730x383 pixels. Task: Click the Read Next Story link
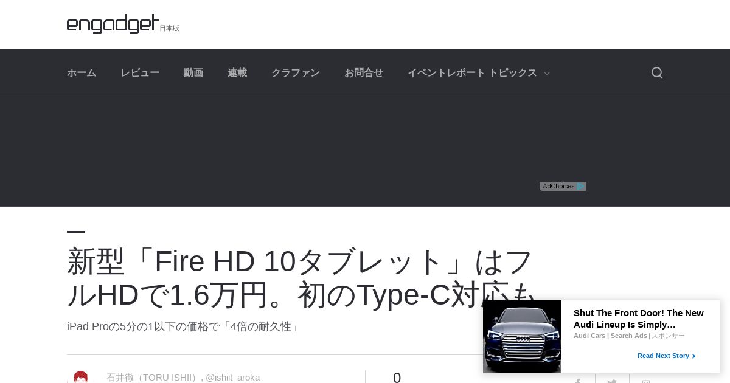(x=666, y=356)
